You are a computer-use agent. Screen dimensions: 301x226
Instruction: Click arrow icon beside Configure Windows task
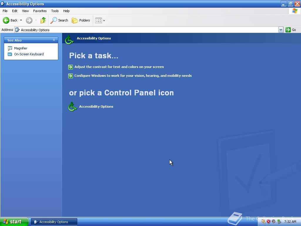click(71, 76)
